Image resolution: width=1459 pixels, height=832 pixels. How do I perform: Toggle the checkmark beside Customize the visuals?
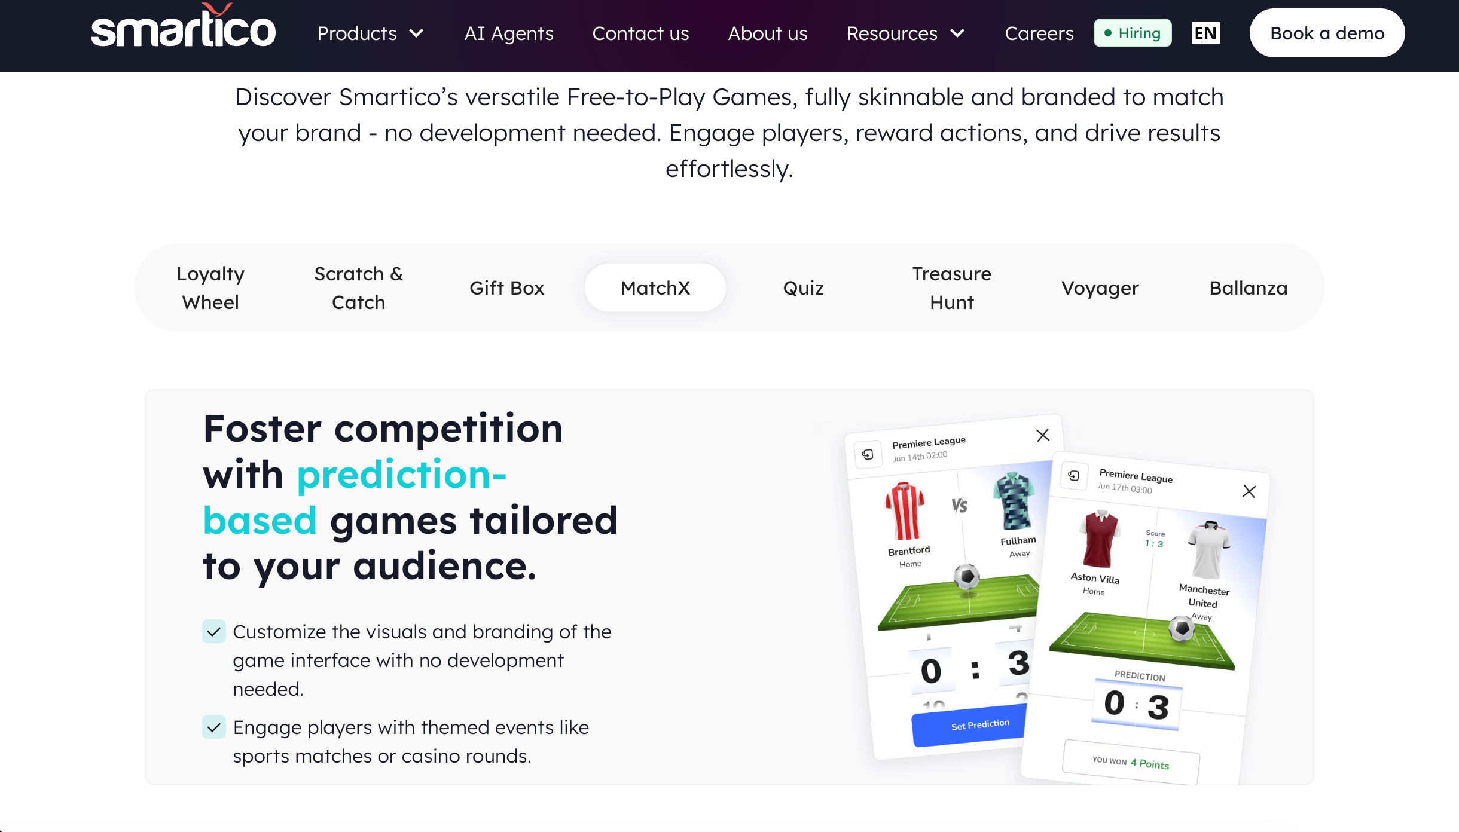[214, 632]
